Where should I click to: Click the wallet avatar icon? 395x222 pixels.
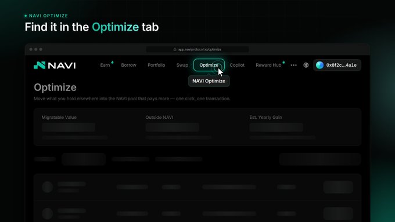coord(319,65)
